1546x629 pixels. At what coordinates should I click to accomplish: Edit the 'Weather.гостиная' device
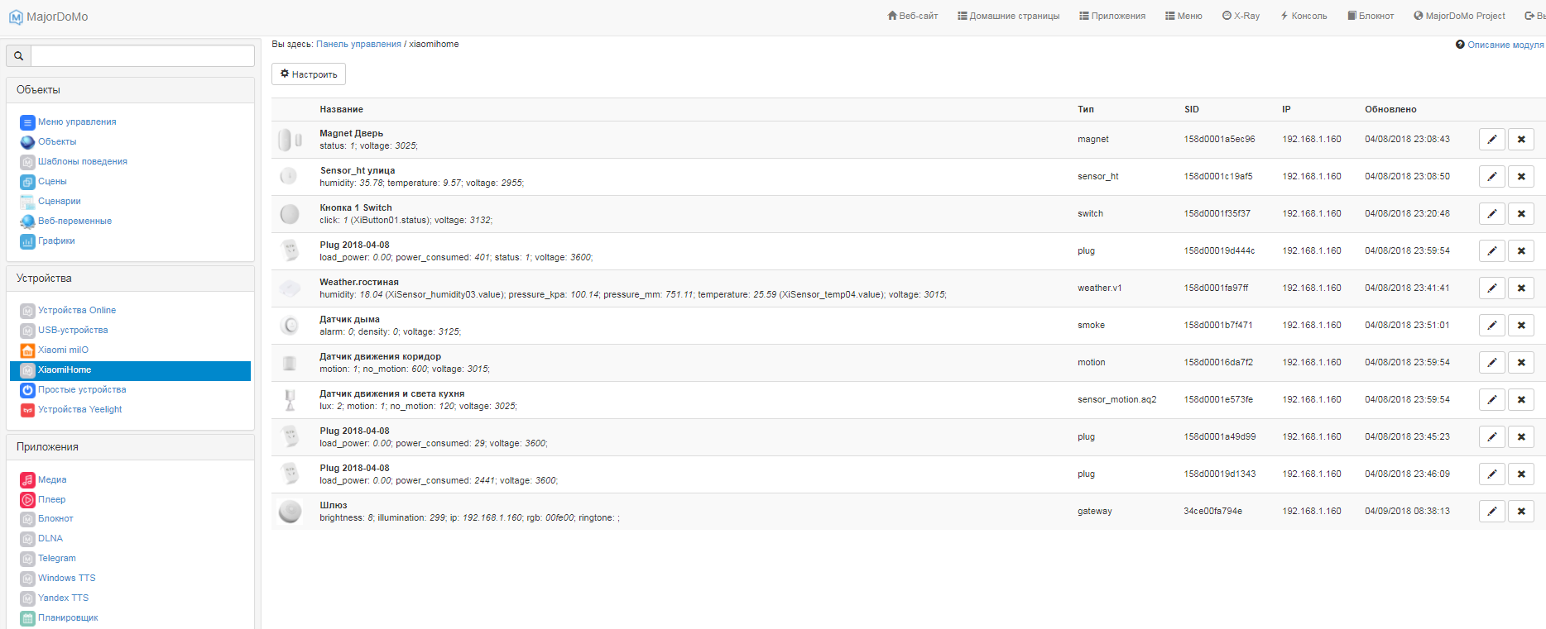point(1491,288)
